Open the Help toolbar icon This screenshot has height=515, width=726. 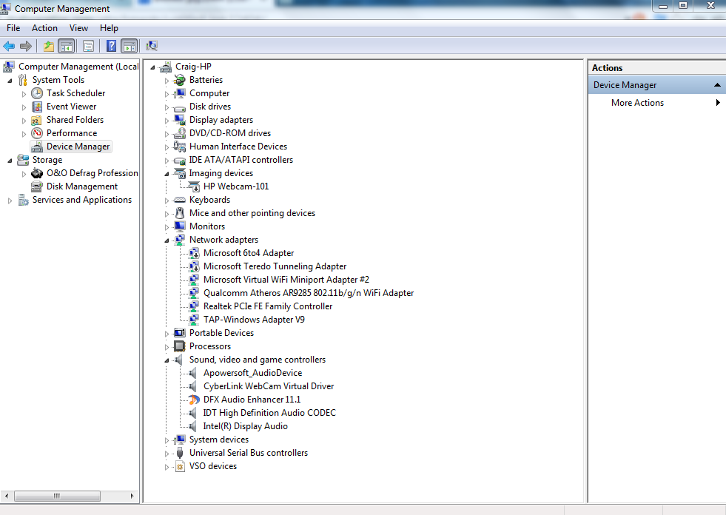[x=111, y=46]
